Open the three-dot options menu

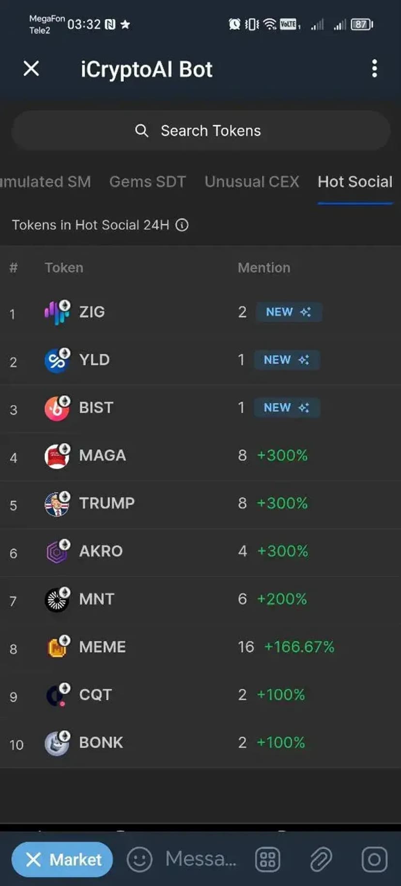[374, 69]
